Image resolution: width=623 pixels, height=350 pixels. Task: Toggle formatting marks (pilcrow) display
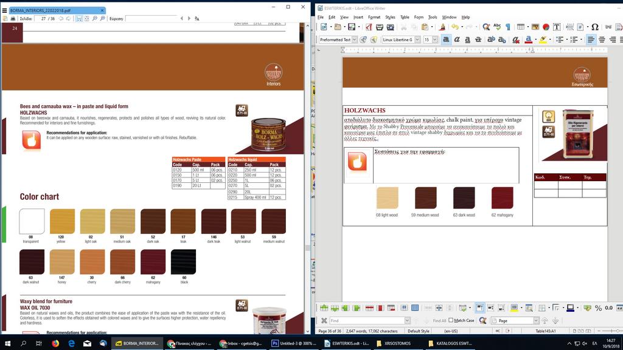(x=508, y=27)
